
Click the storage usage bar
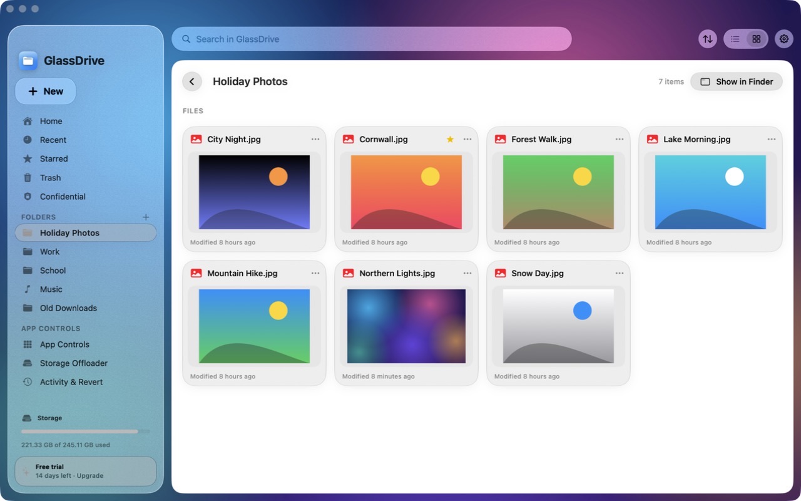[86, 431]
